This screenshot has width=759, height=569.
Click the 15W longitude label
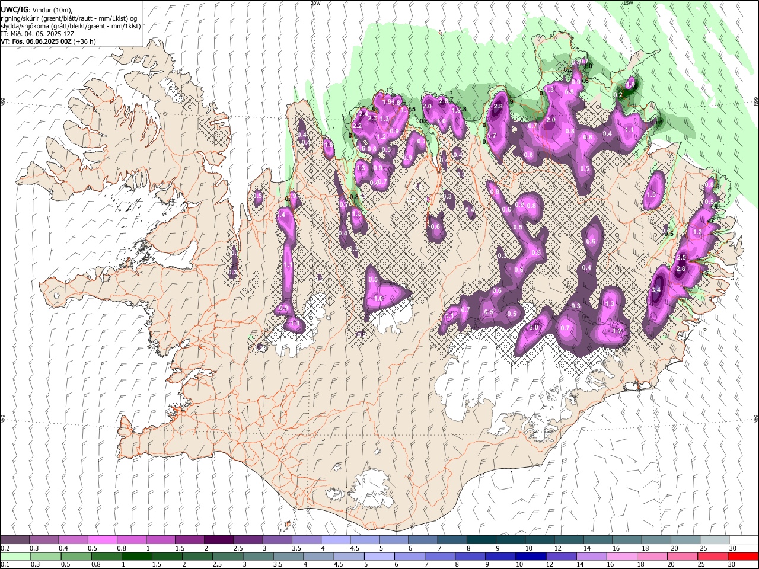point(628,3)
